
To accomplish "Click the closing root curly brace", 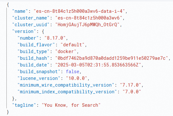I will click(8, 112).
